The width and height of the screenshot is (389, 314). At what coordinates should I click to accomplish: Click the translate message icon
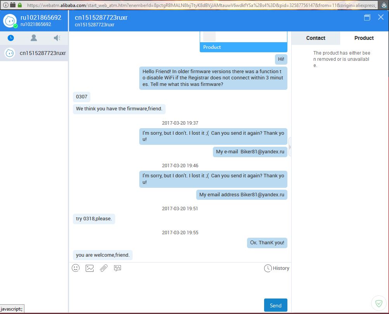click(x=118, y=268)
